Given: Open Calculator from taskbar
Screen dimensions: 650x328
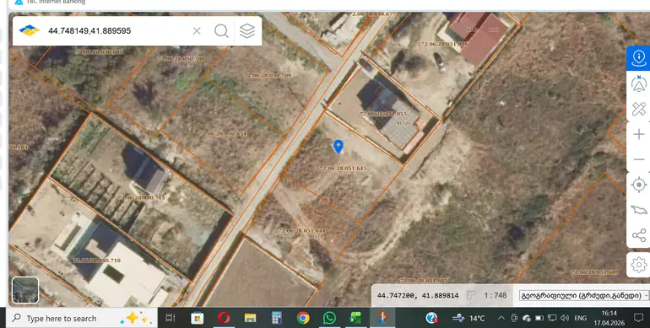Looking at the screenshot, I should [x=277, y=318].
